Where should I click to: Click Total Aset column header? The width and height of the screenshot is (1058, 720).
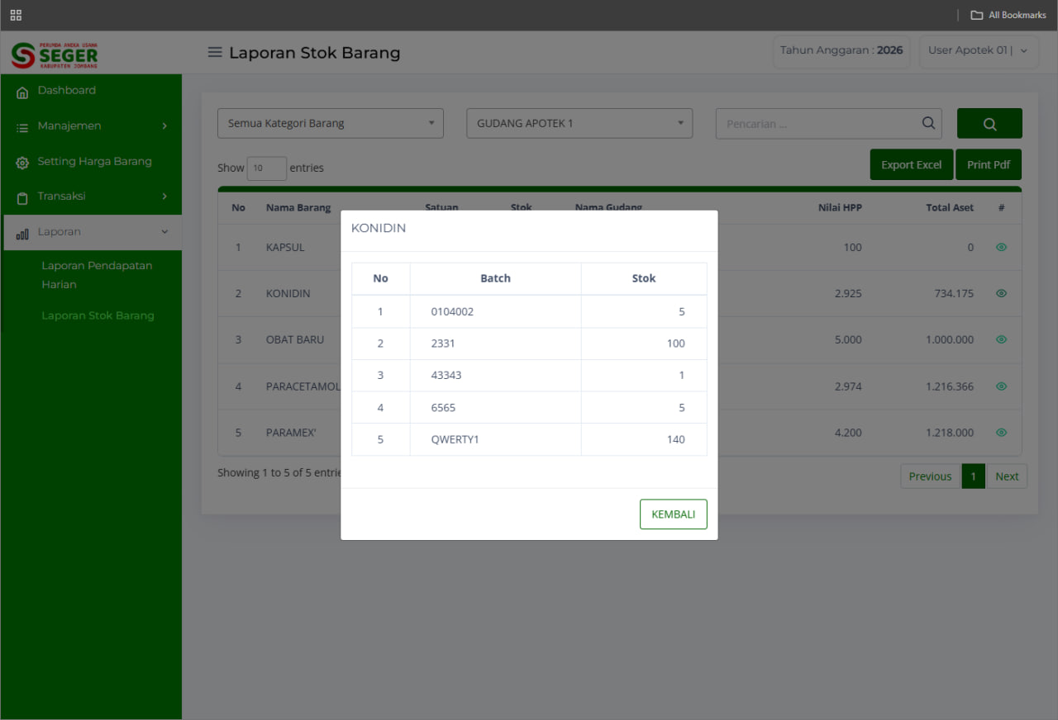tap(950, 207)
